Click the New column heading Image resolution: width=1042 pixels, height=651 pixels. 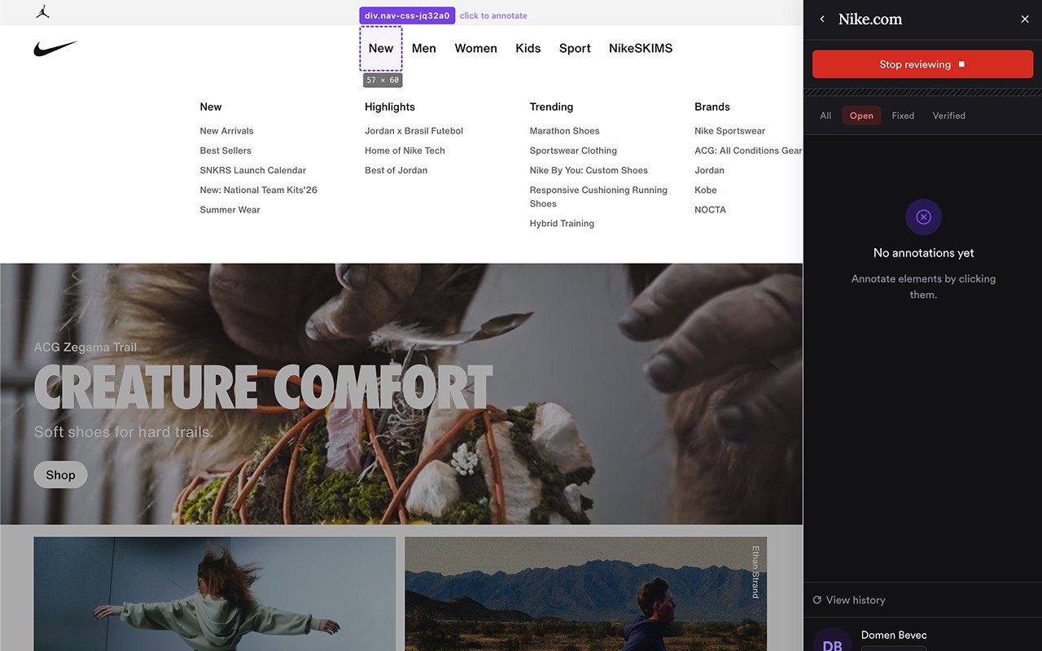(211, 107)
